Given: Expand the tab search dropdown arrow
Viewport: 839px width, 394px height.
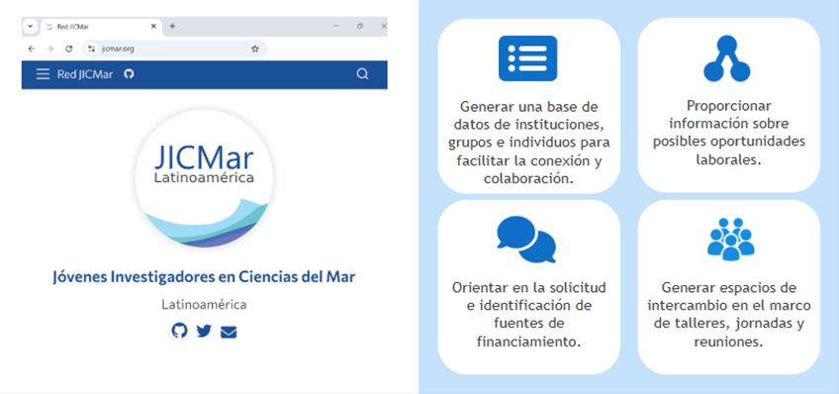Looking at the screenshot, I should click(30, 26).
